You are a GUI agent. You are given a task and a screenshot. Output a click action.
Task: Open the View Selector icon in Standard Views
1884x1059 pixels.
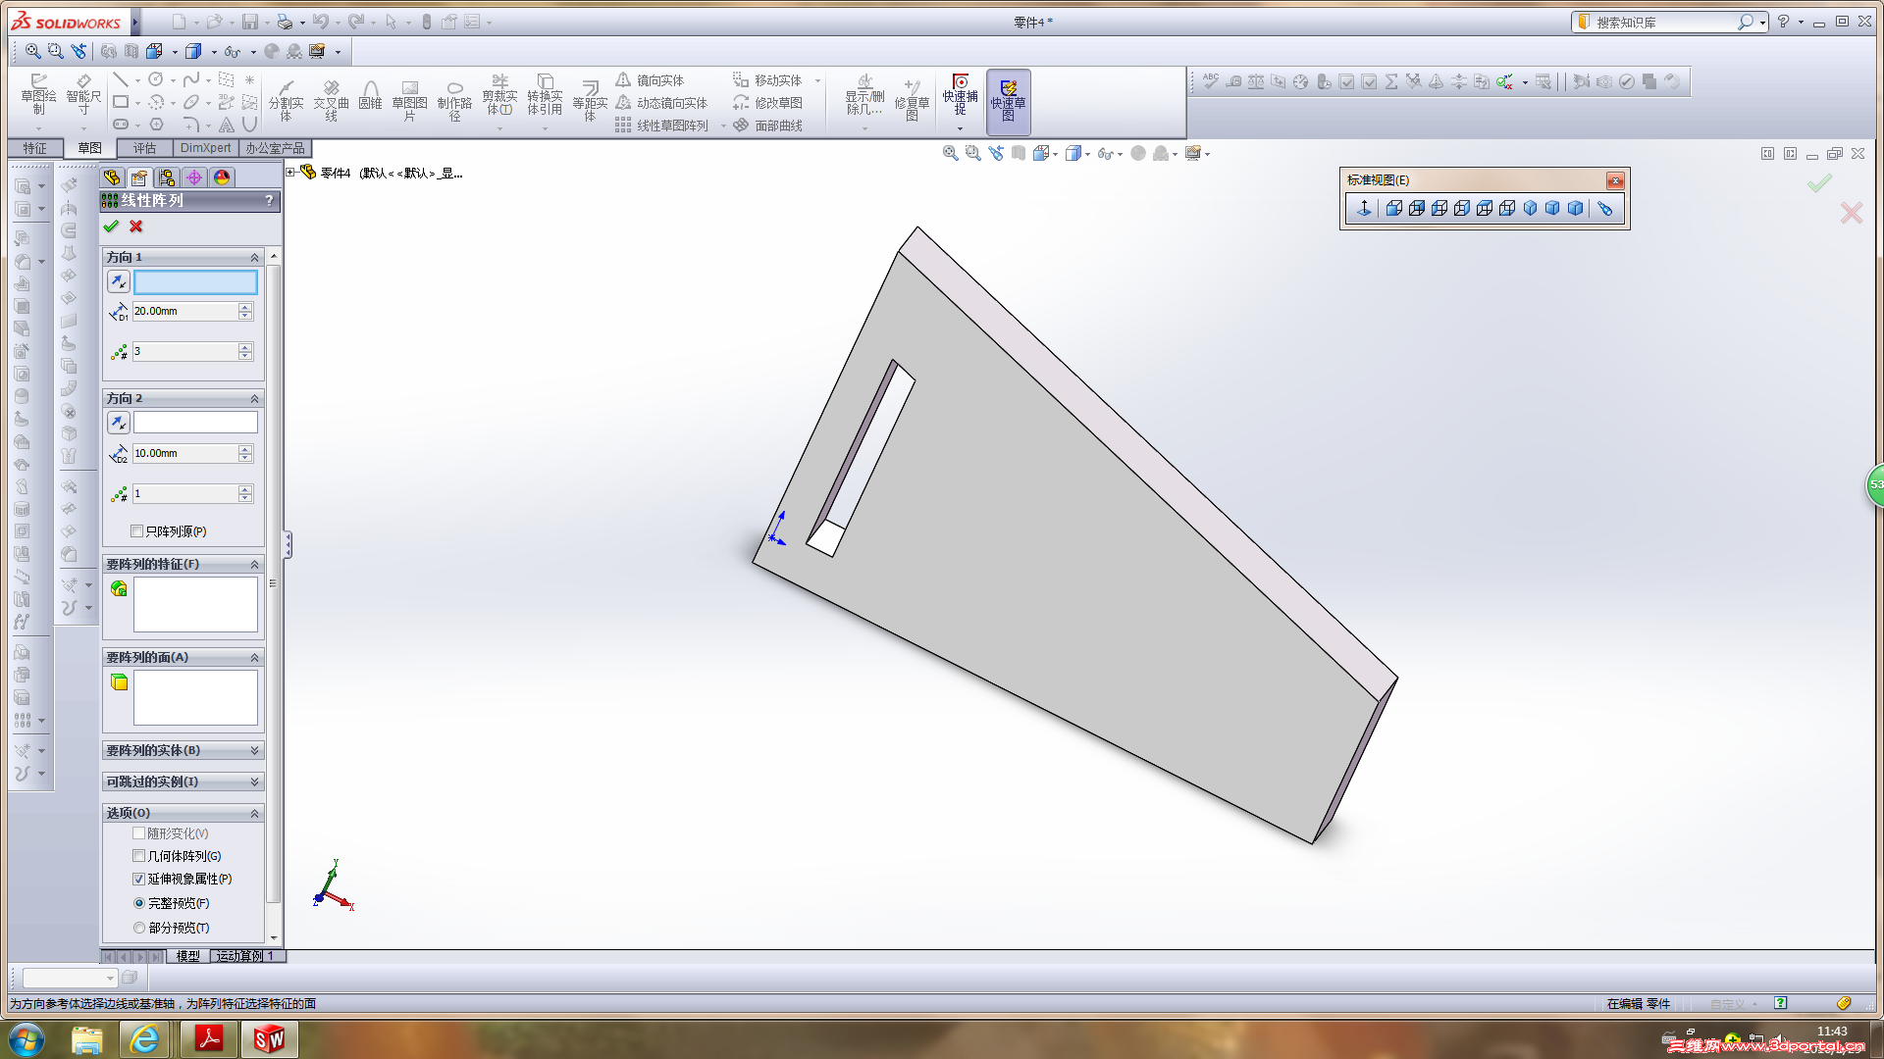(x=1604, y=208)
